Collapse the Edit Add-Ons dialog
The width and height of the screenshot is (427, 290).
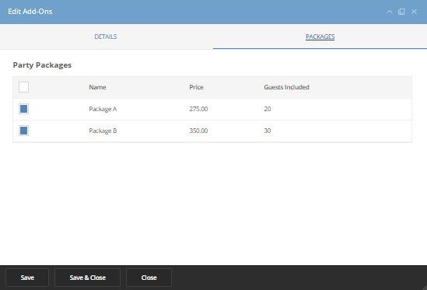390,12
